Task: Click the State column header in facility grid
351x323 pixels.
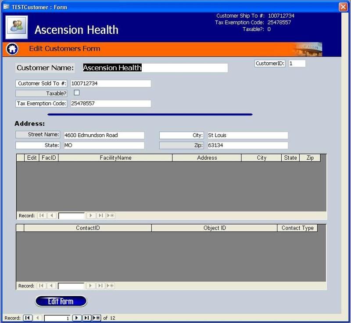Action: click(290, 158)
